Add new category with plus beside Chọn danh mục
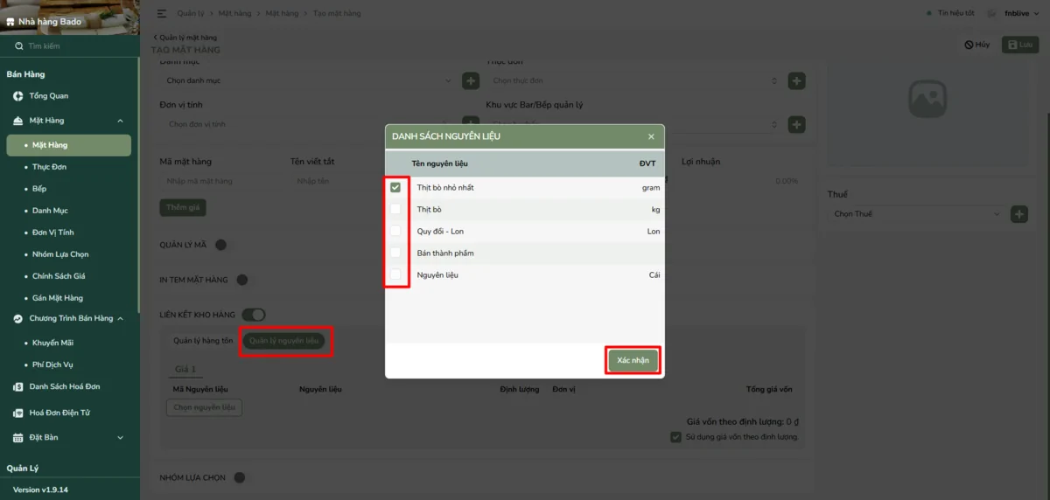The image size is (1050, 500). (x=471, y=80)
